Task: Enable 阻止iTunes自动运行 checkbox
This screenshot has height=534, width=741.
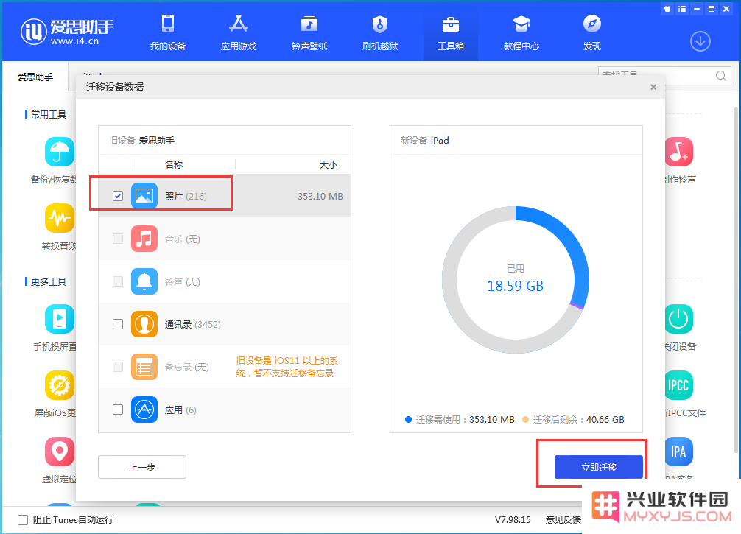Action: click(23, 520)
